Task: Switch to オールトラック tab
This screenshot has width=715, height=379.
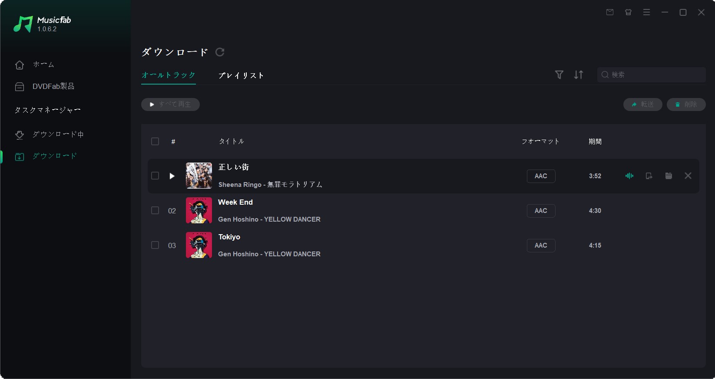Action: [169, 75]
